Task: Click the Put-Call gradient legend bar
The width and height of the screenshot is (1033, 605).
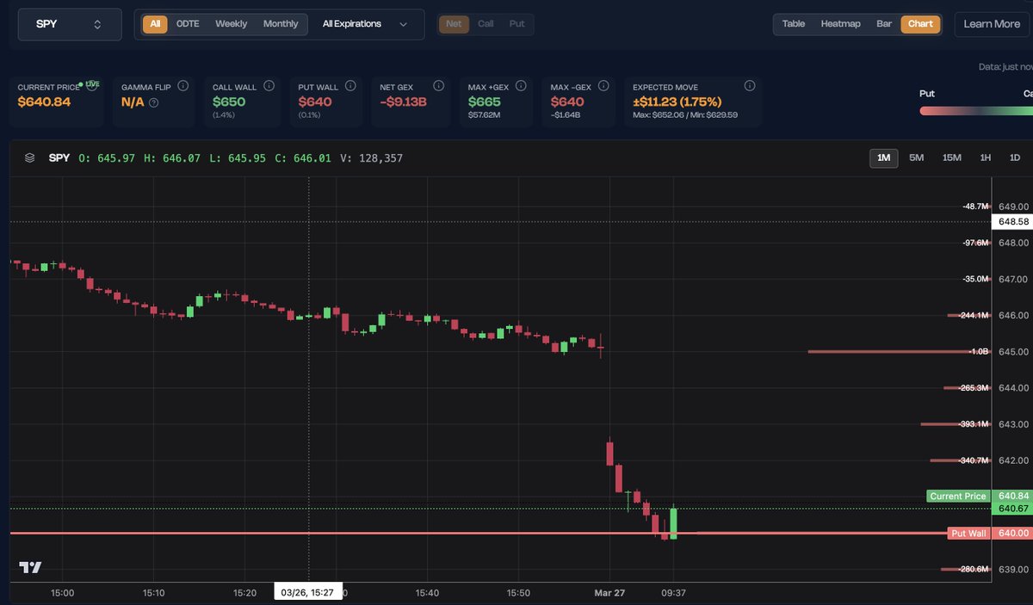Action: (x=977, y=110)
